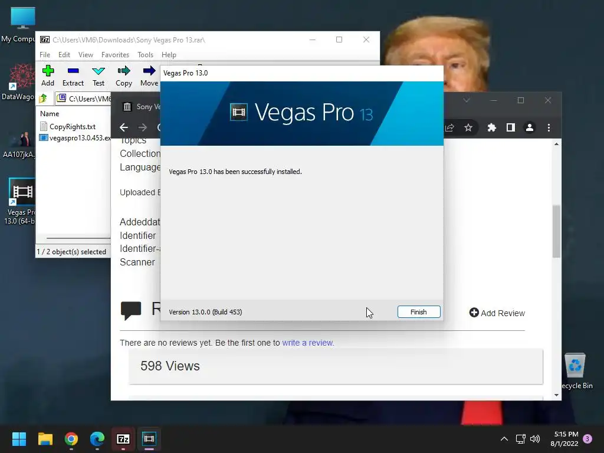The width and height of the screenshot is (604, 453).
Task: Open the File menu in 7-Zip
Action: [x=45, y=55]
